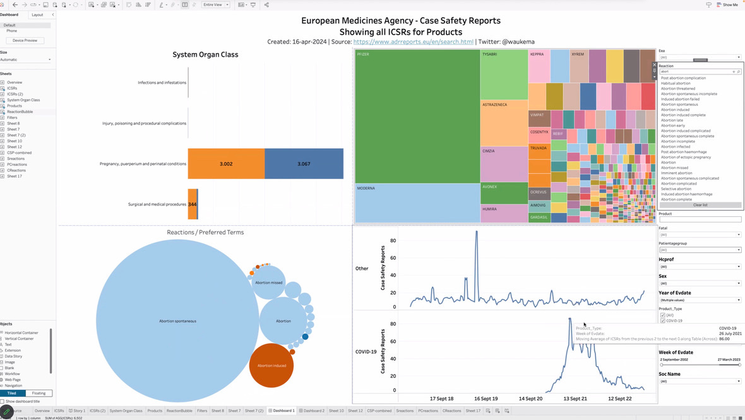This screenshot has height=420, width=745.
Task: Collapse the left Dashboard pane chevron
Action: click(53, 15)
